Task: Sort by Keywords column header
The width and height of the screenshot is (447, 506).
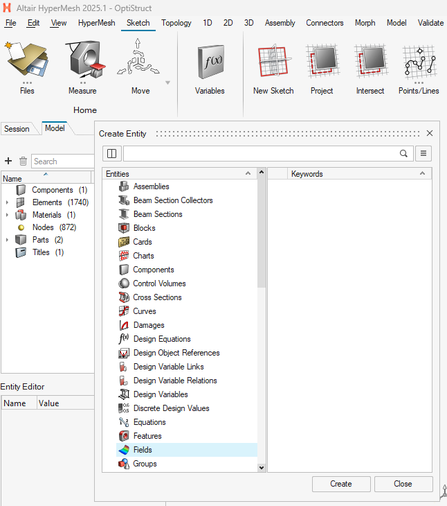Action: (359, 173)
